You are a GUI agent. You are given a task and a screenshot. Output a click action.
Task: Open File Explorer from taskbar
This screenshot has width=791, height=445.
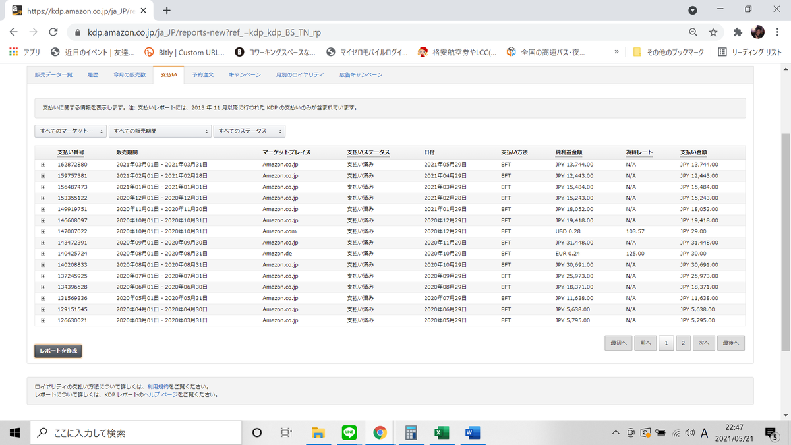click(x=318, y=432)
